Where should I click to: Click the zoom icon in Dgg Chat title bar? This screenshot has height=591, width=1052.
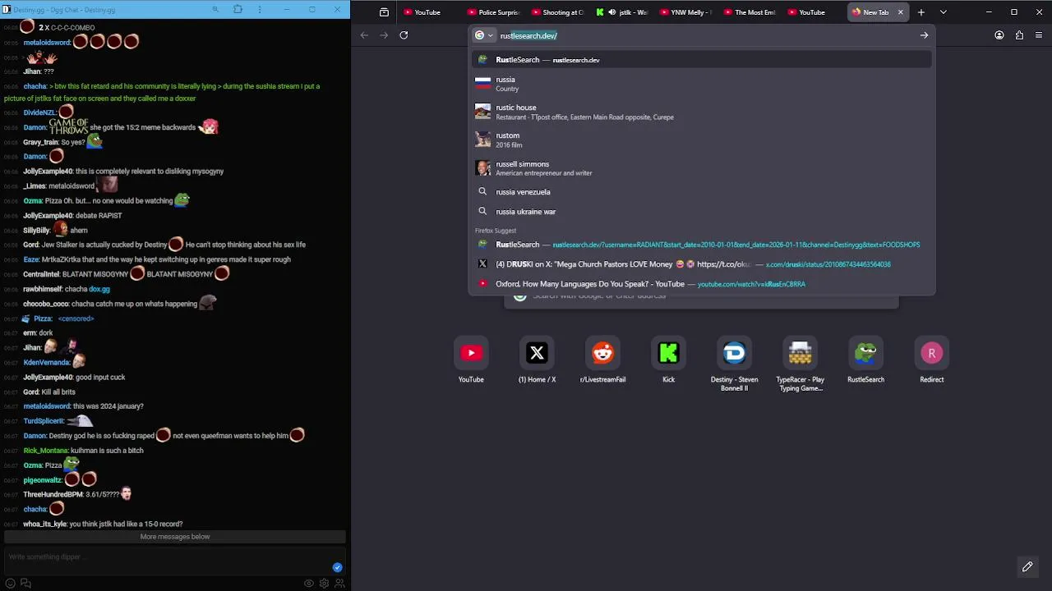click(215, 10)
